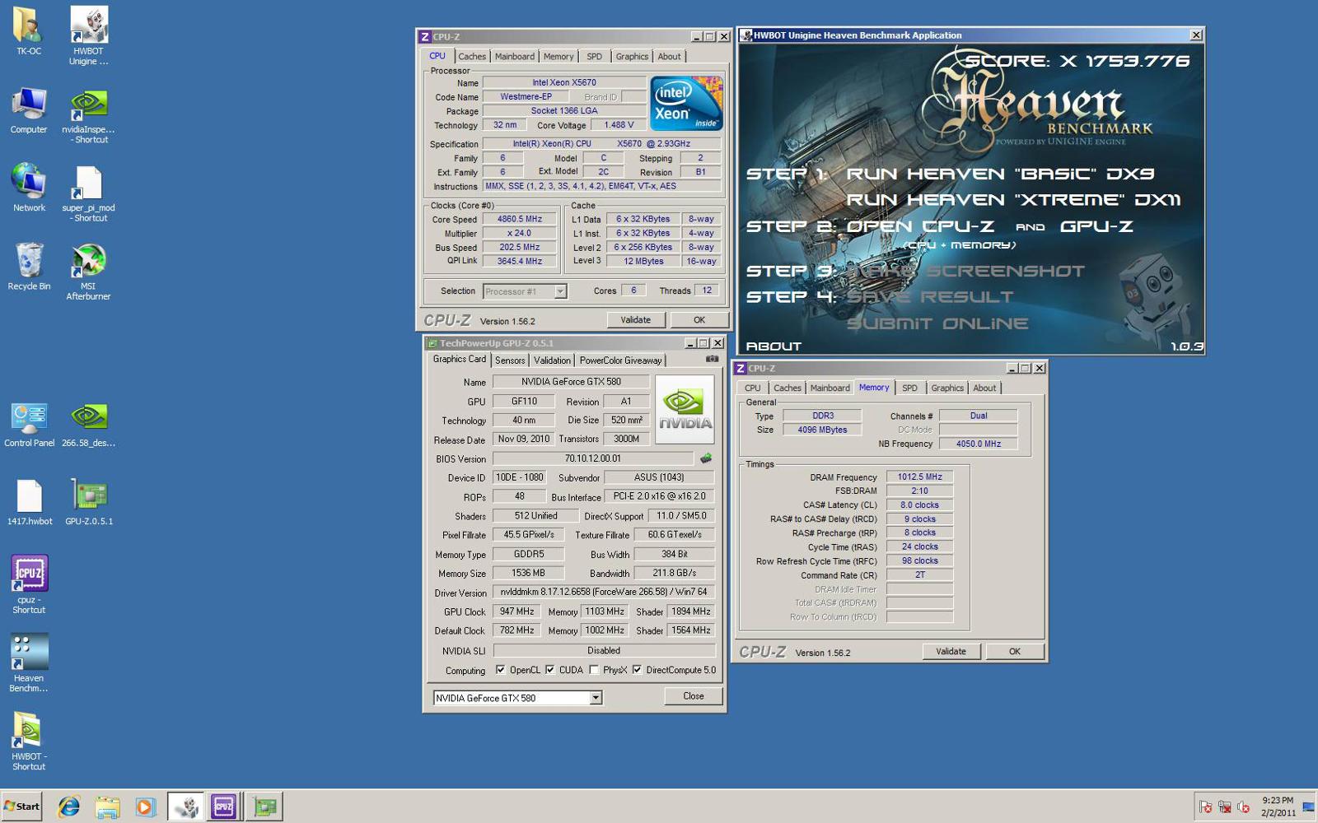
Task: Open the TK-OC folder on desktop
Action: point(29,31)
